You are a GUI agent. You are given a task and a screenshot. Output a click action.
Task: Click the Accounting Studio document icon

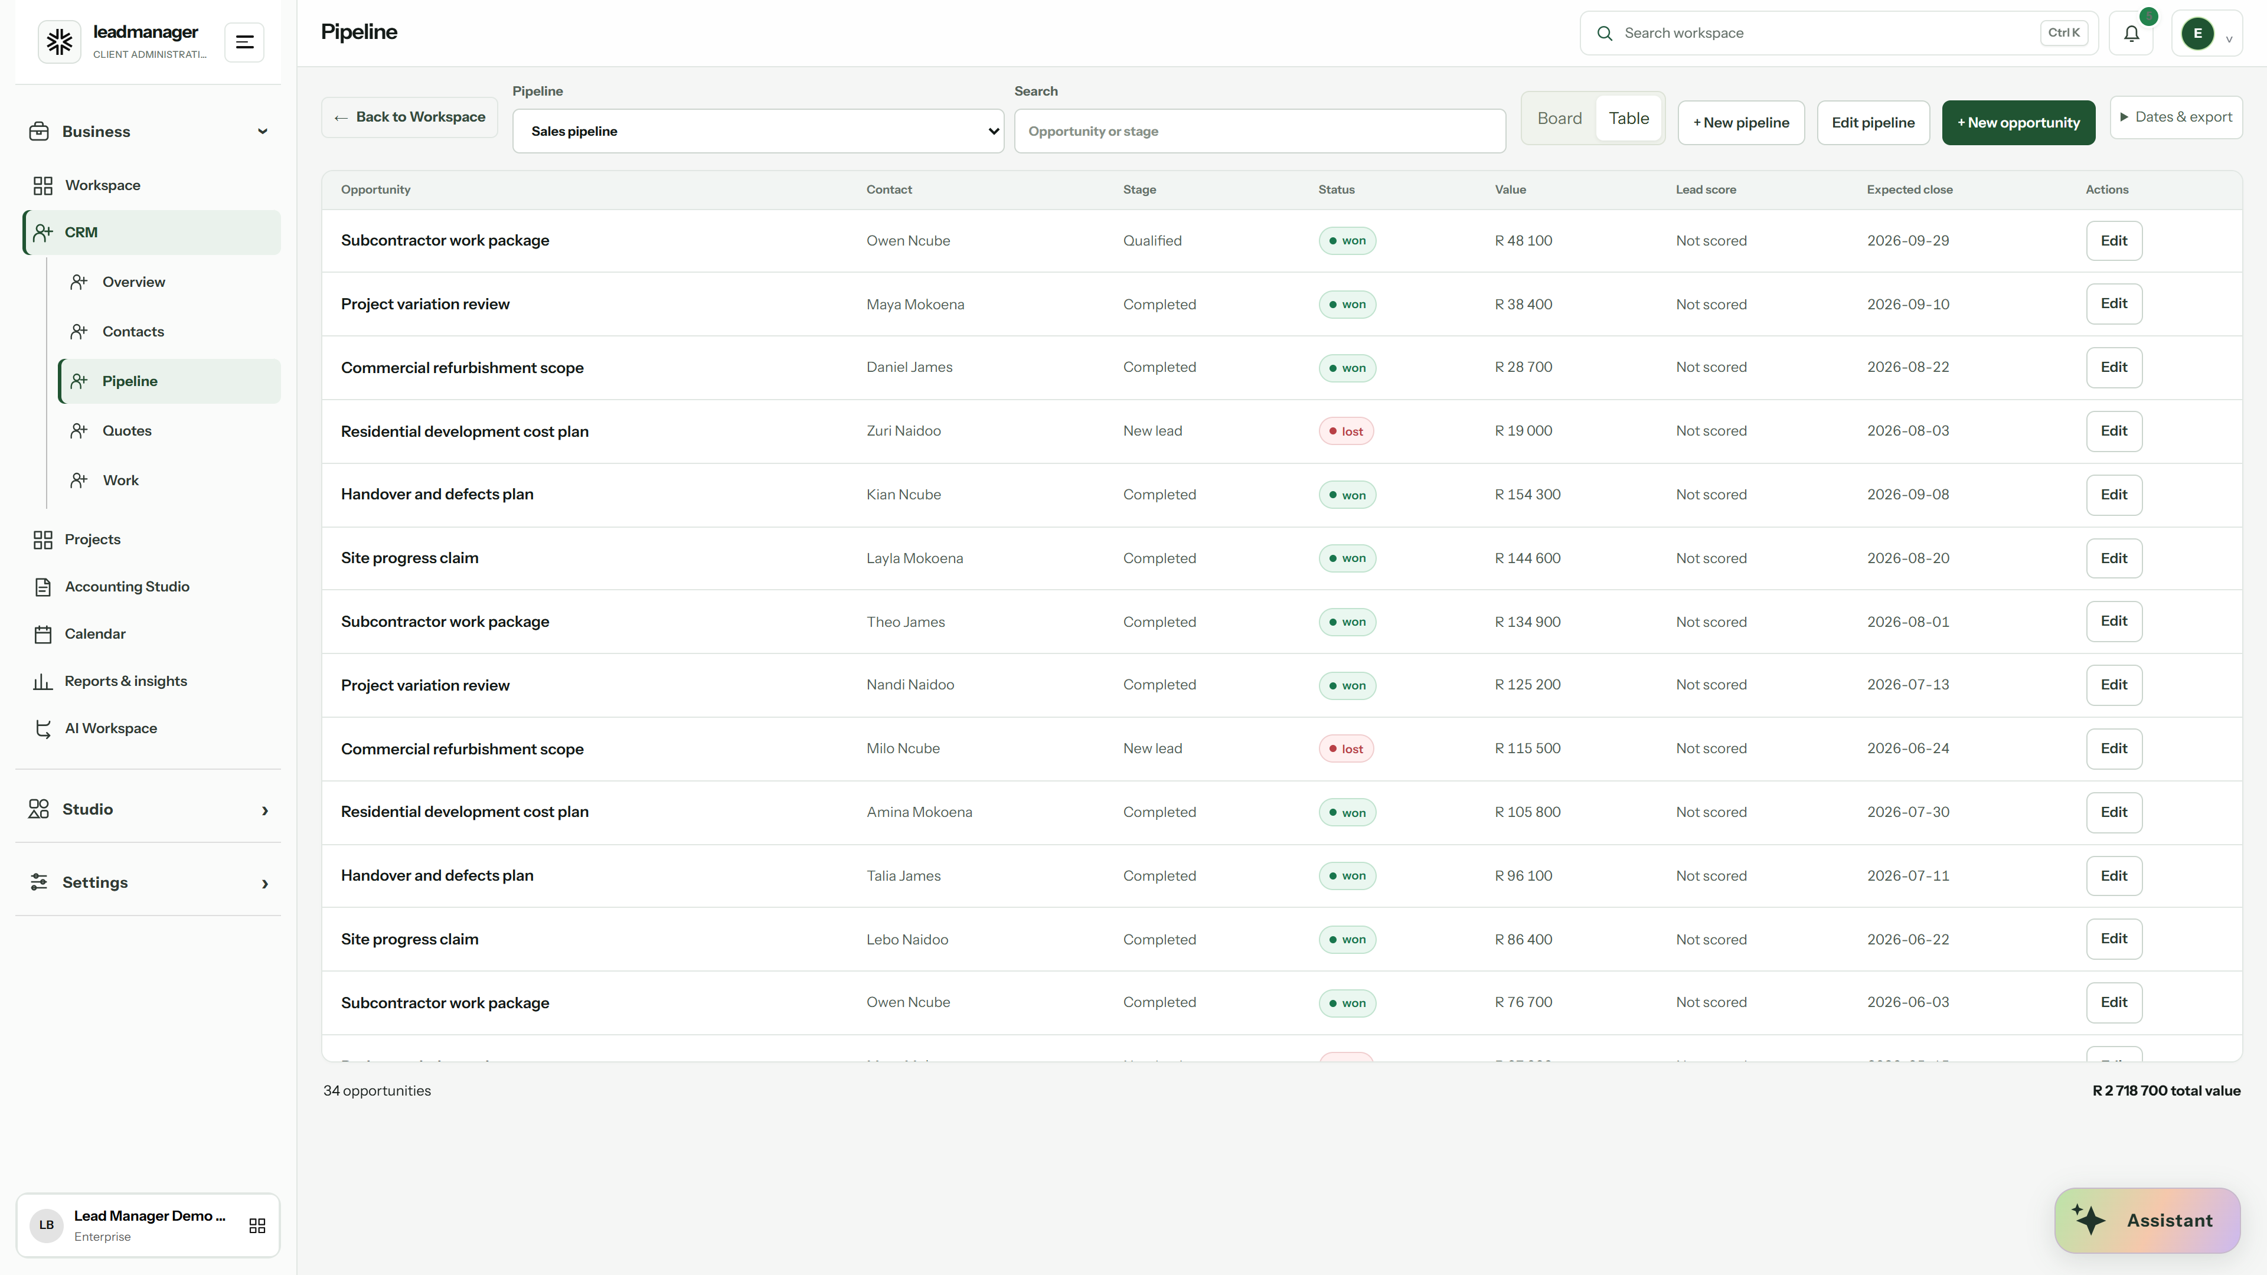[43, 587]
